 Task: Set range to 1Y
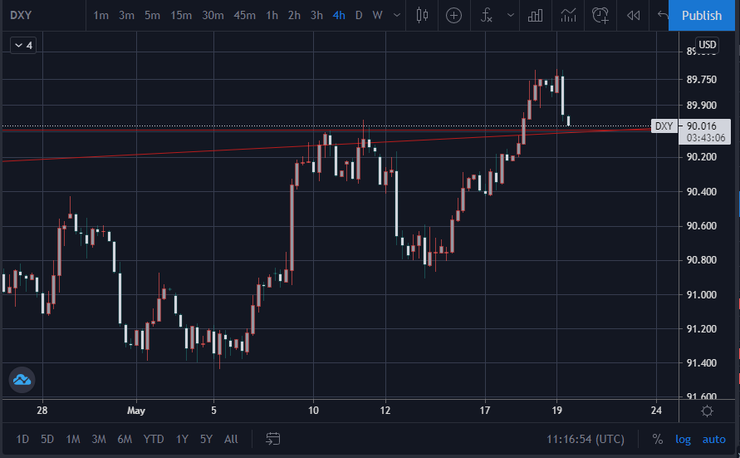pyautogui.click(x=182, y=439)
